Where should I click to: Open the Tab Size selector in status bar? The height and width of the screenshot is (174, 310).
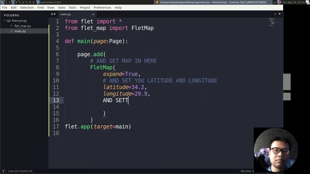(x=247, y=171)
